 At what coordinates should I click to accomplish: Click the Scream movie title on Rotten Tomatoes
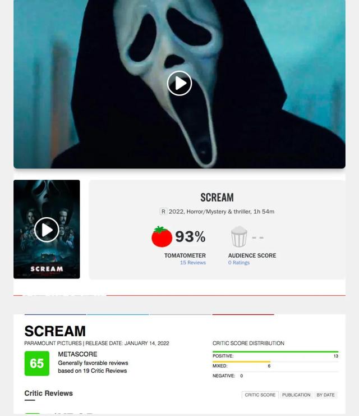(217, 198)
